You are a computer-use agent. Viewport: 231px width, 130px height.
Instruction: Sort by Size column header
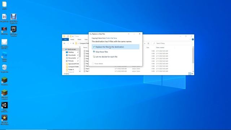coord(148,48)
